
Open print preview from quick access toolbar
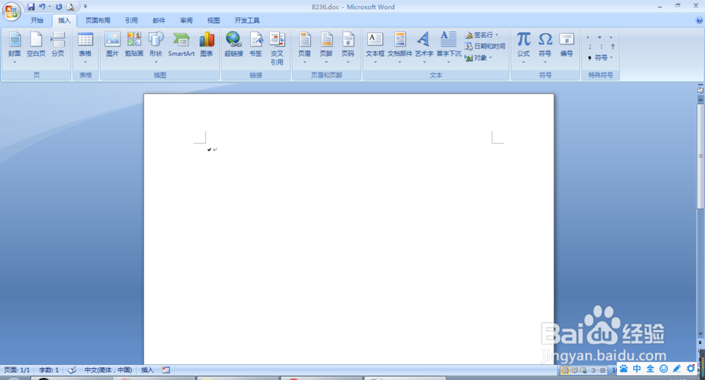(x=70, y=7)
